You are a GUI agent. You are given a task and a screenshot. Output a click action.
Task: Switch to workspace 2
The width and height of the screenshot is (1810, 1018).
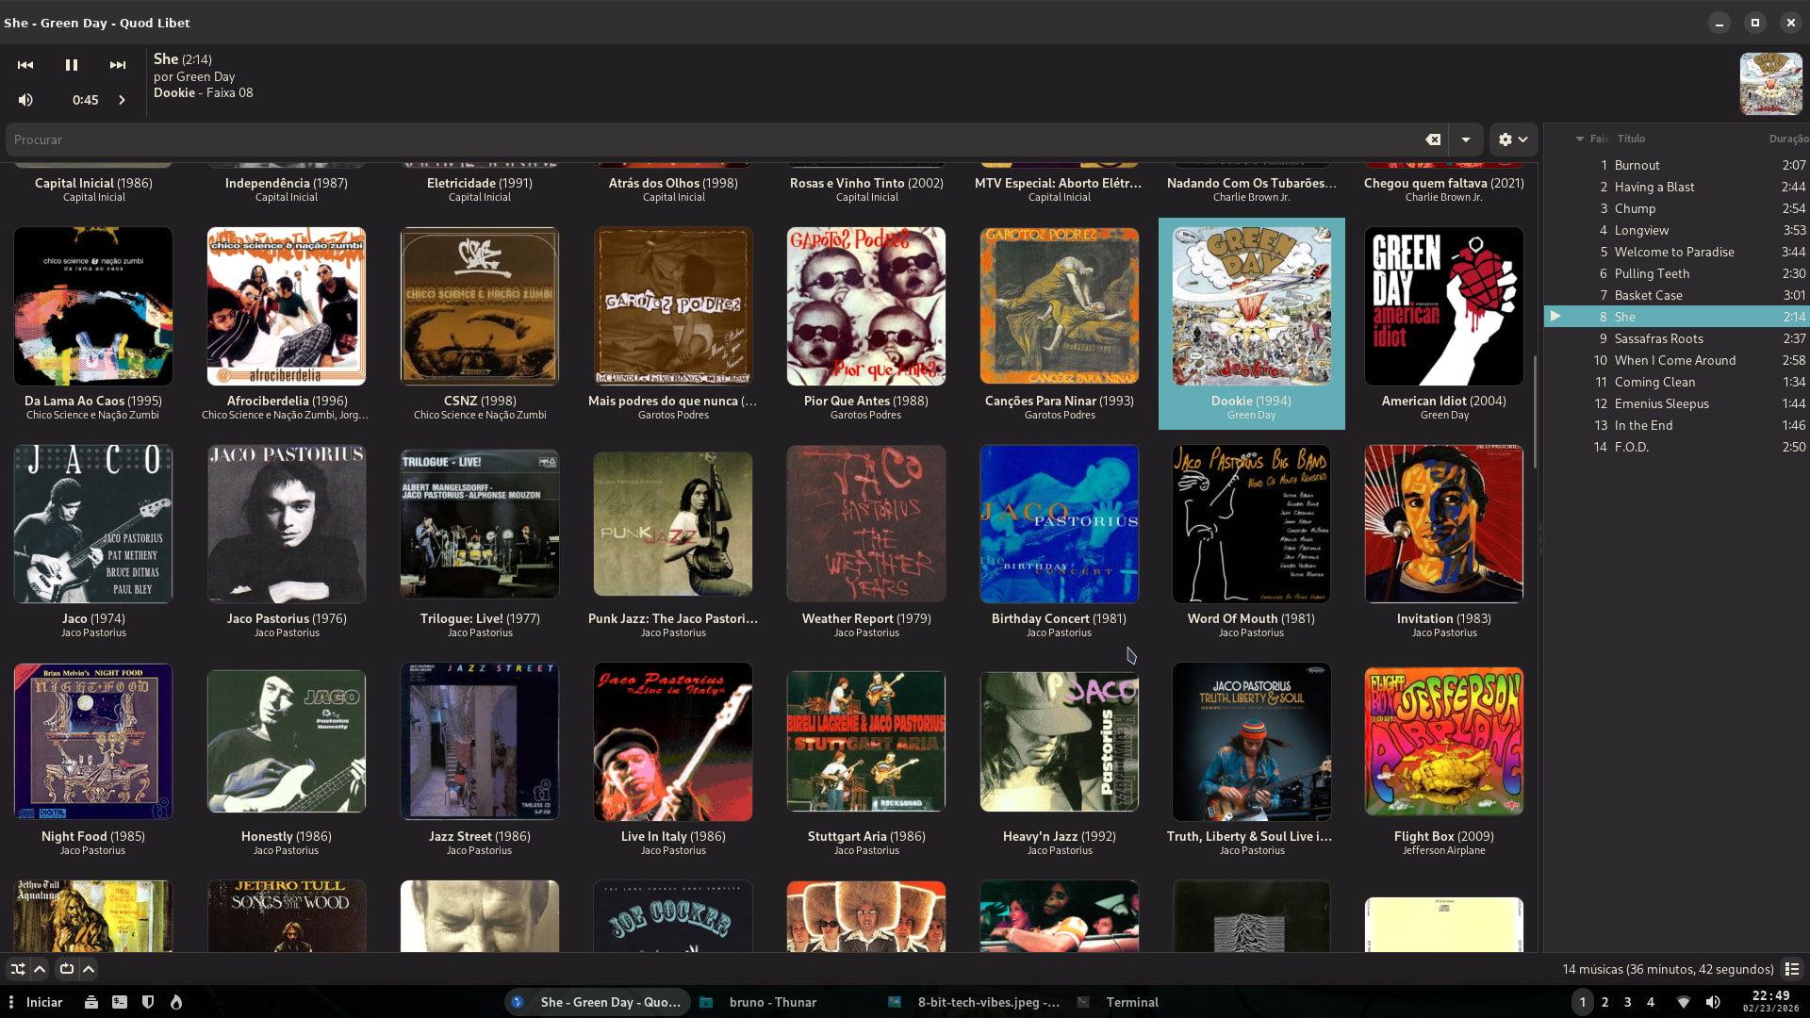[x=1604, y=1002]
